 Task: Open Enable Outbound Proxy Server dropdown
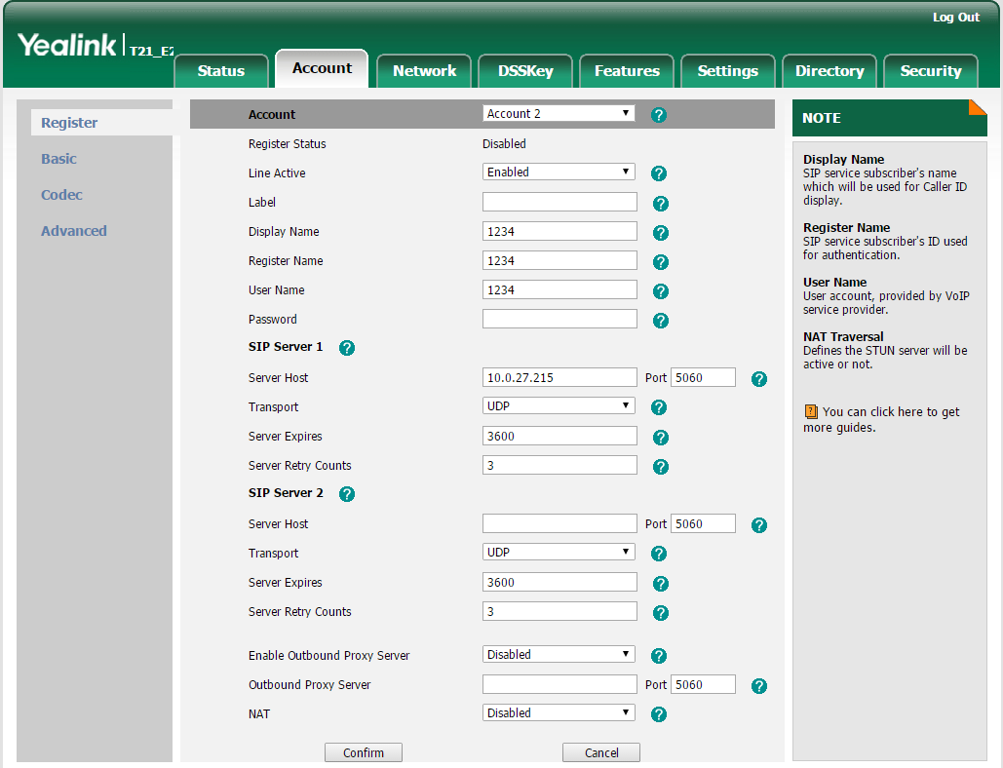[559, 655]
